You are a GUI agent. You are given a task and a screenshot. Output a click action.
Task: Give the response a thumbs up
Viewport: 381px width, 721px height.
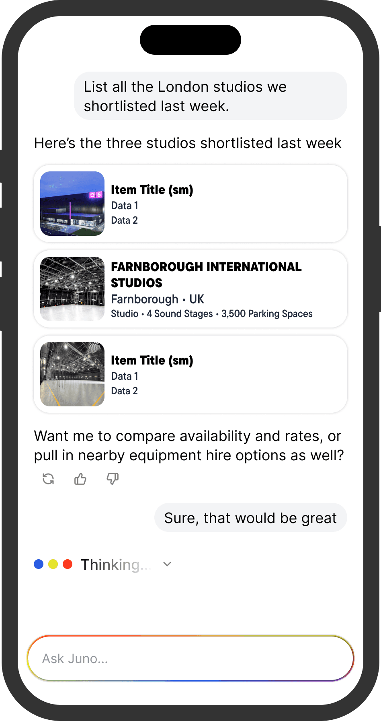pos(80,479)
